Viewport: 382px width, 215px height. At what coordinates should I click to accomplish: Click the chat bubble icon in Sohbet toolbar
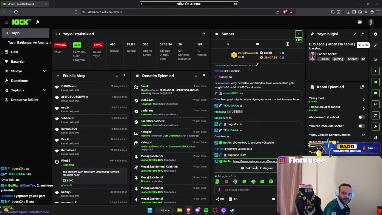coord(258,44)
